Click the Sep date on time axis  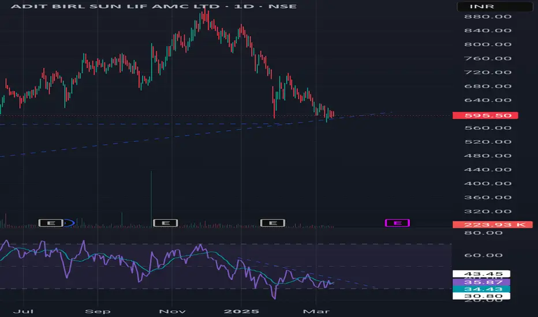pos(98,311)
